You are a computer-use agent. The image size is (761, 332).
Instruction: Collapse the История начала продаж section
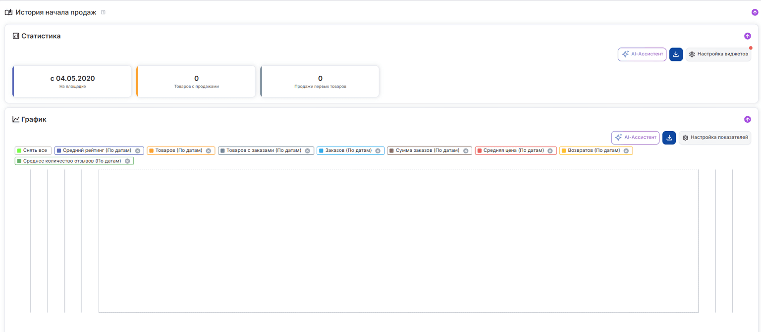pyautogui.click(x=755, y=12)
